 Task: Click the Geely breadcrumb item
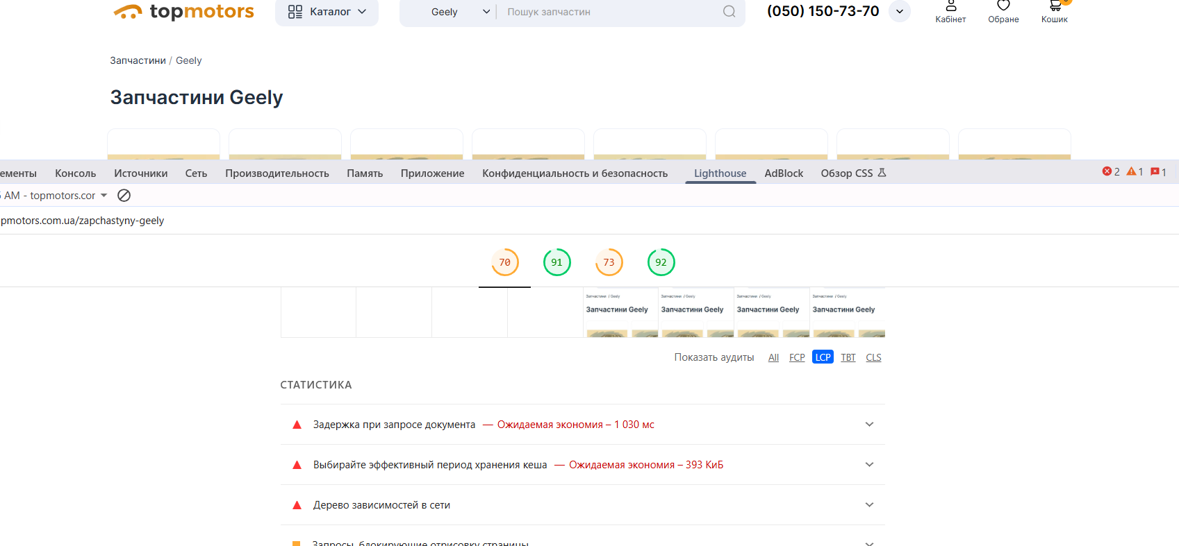coord(189,60)
